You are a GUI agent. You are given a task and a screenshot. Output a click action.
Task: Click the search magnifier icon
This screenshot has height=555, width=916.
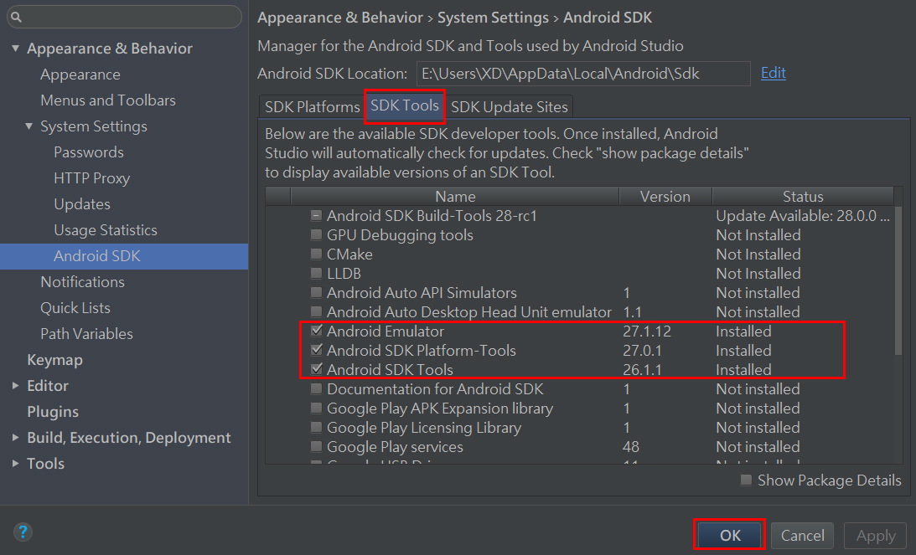pos(17,17)
